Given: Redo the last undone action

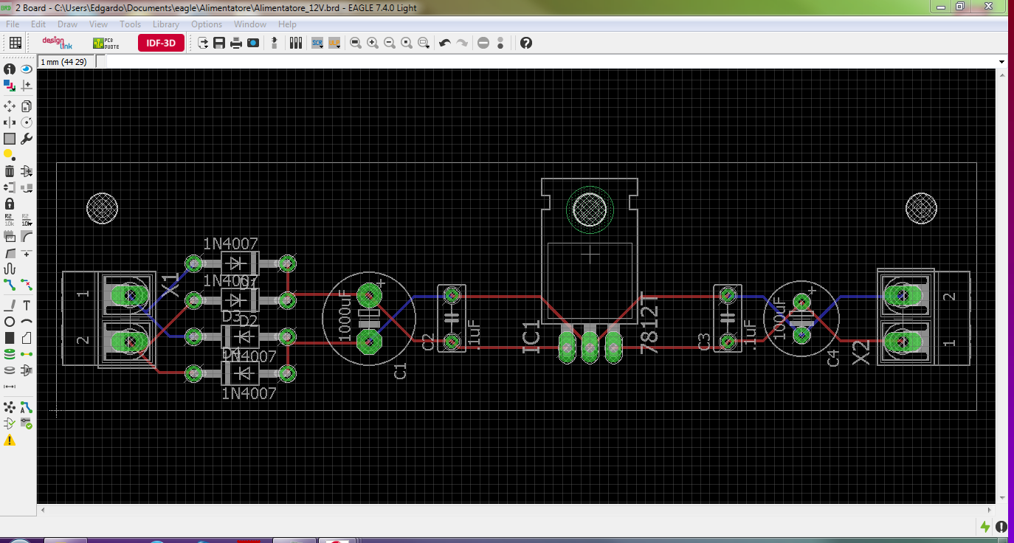Looking at the screenshot, I should [x=462, y=43].
